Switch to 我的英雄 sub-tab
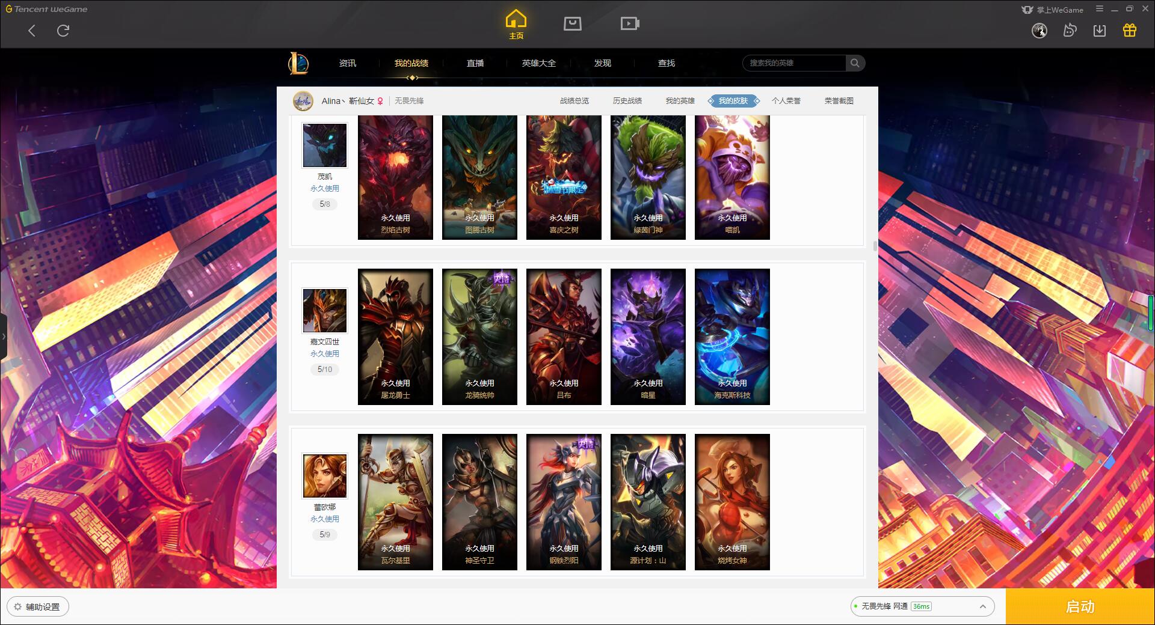 point(680,101)
